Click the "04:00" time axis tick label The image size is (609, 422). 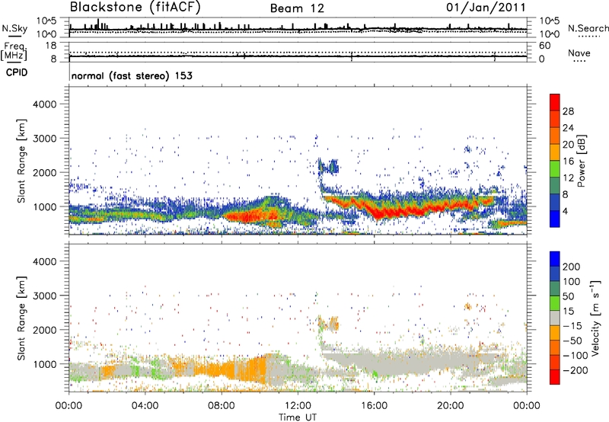click(145, 406)
